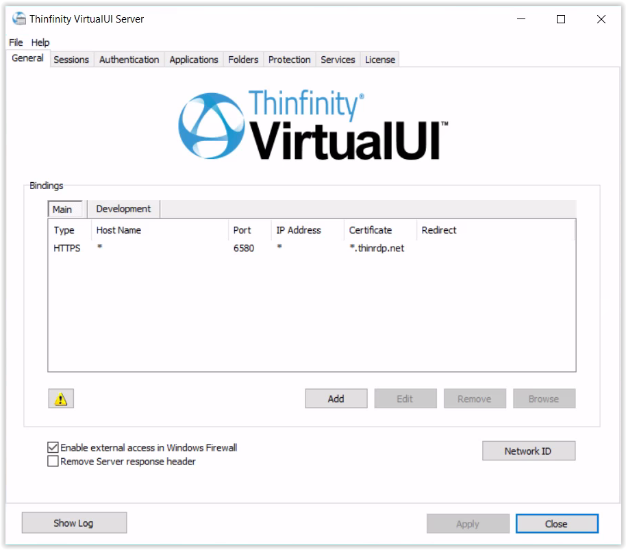Select the HTTPS binding row

click(205, 249)
